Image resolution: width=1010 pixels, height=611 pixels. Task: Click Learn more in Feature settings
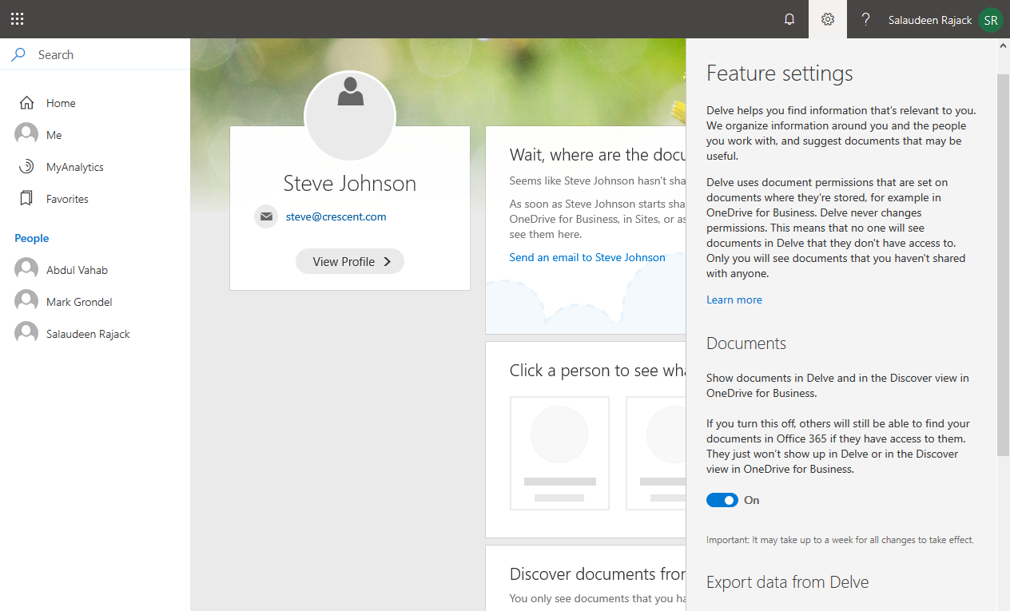(734, 299)
